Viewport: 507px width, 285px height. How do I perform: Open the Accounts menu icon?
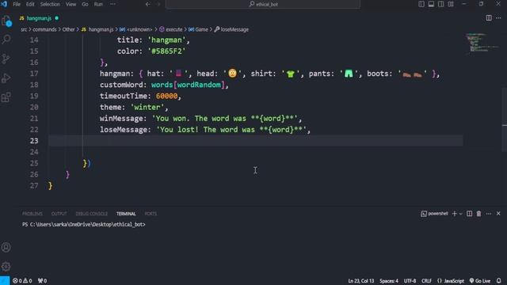pos(6,247)
